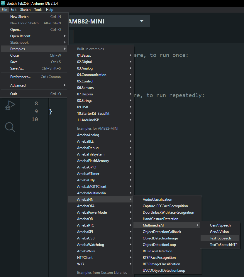Open Preferences... from File menu

pos(34,77)
